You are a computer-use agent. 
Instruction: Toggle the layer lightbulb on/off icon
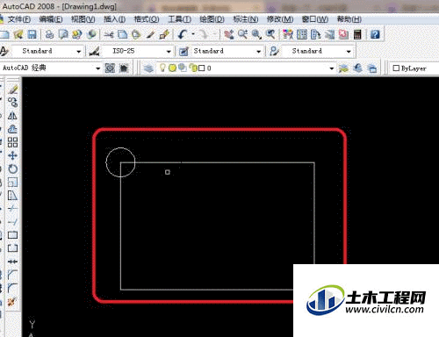(162, 68)
